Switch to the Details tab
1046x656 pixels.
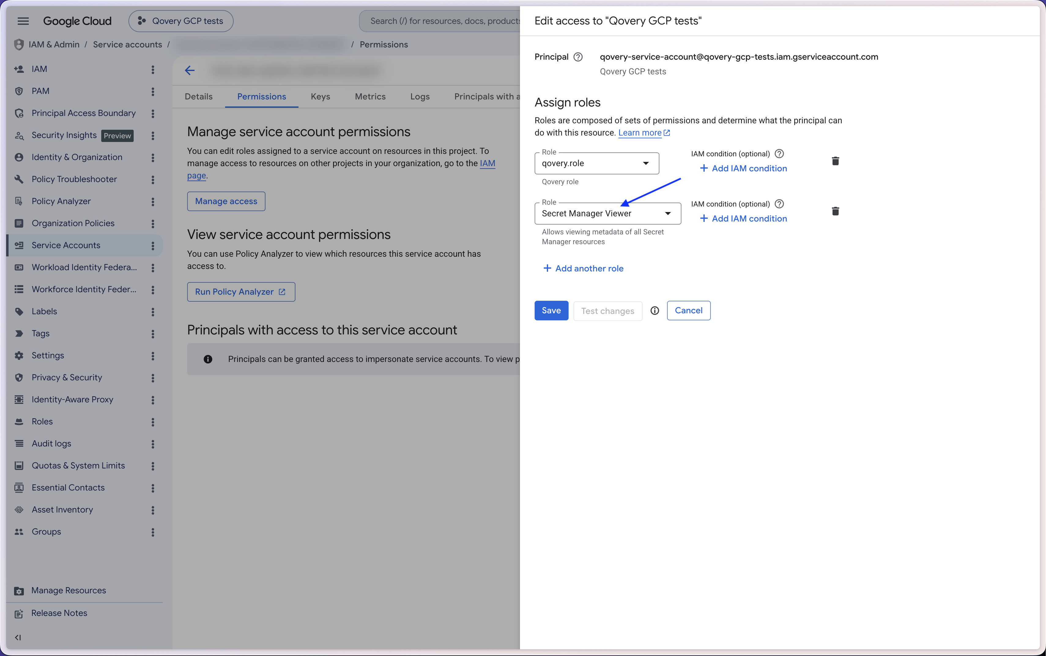tap(198, 96)
